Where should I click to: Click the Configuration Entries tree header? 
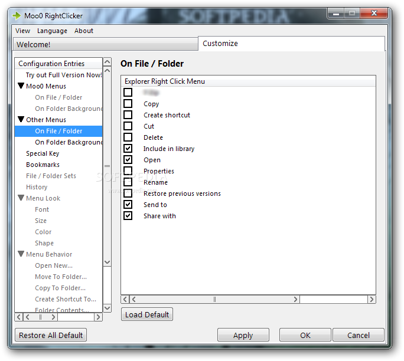[58, 64]
